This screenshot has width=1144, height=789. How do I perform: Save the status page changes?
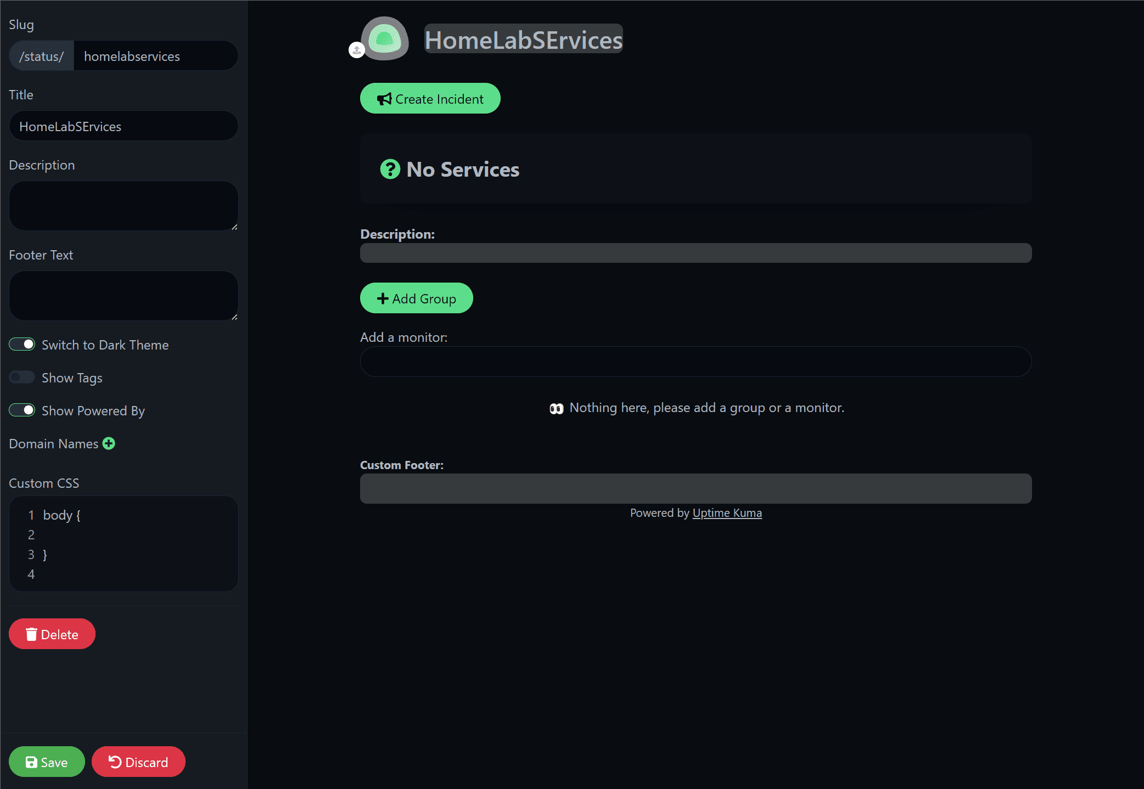coord(47,762)
